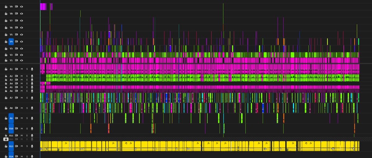Target audio track A1 label
Screen dimensions: 372x158
click(x=11, y=69)
